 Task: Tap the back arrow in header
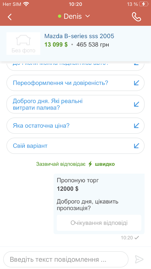10,17
